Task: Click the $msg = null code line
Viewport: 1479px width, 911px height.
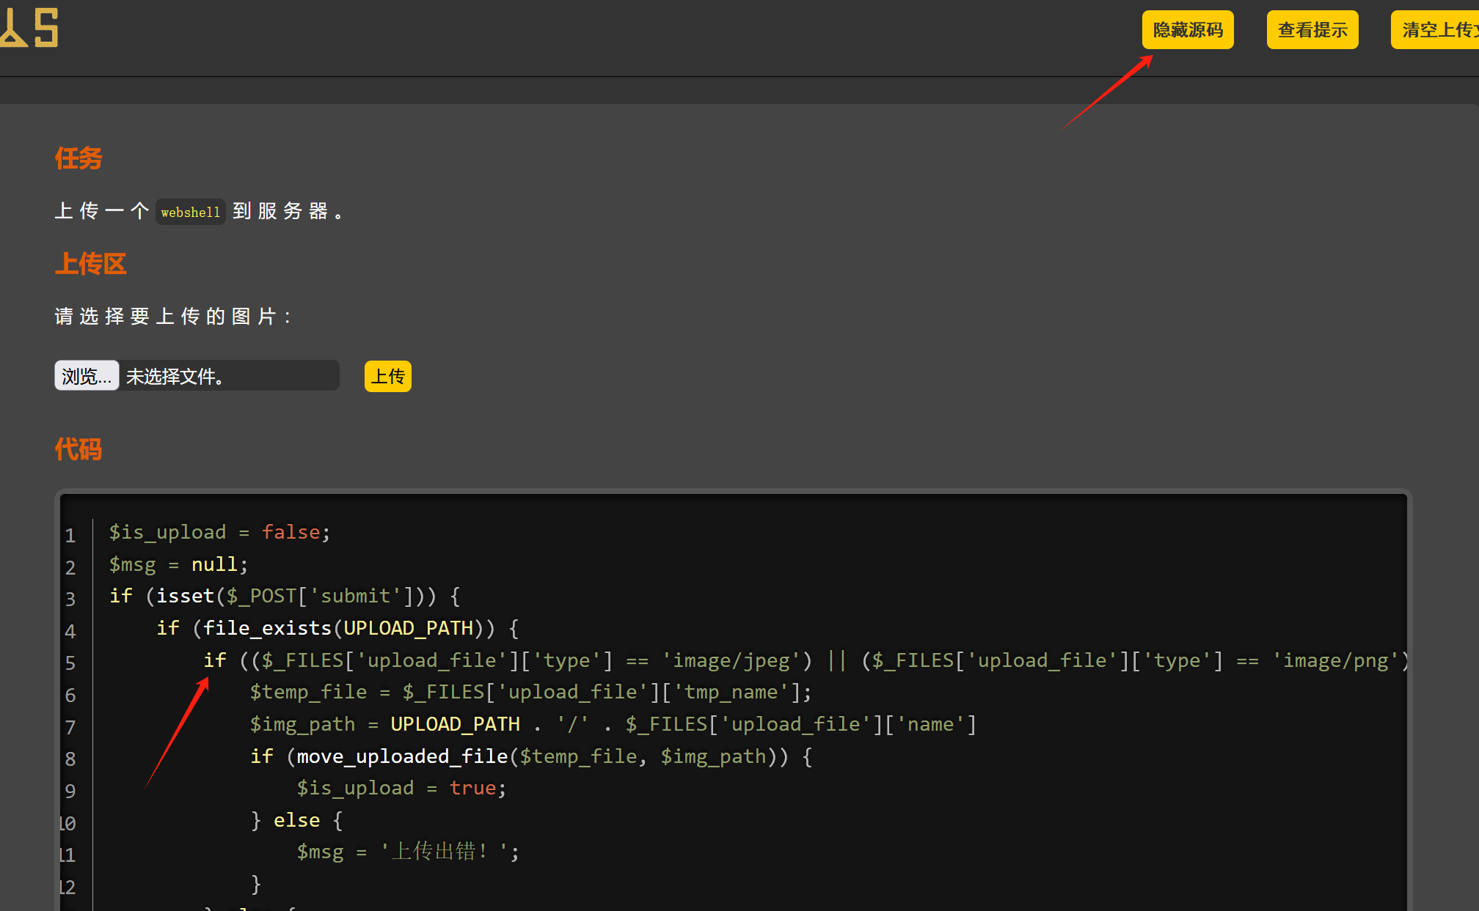Action: pos(178,564)
